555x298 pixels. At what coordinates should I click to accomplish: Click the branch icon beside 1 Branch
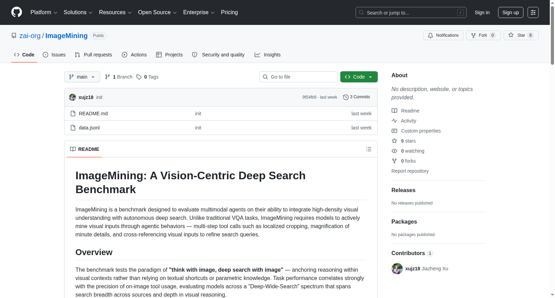coord(108,77)
